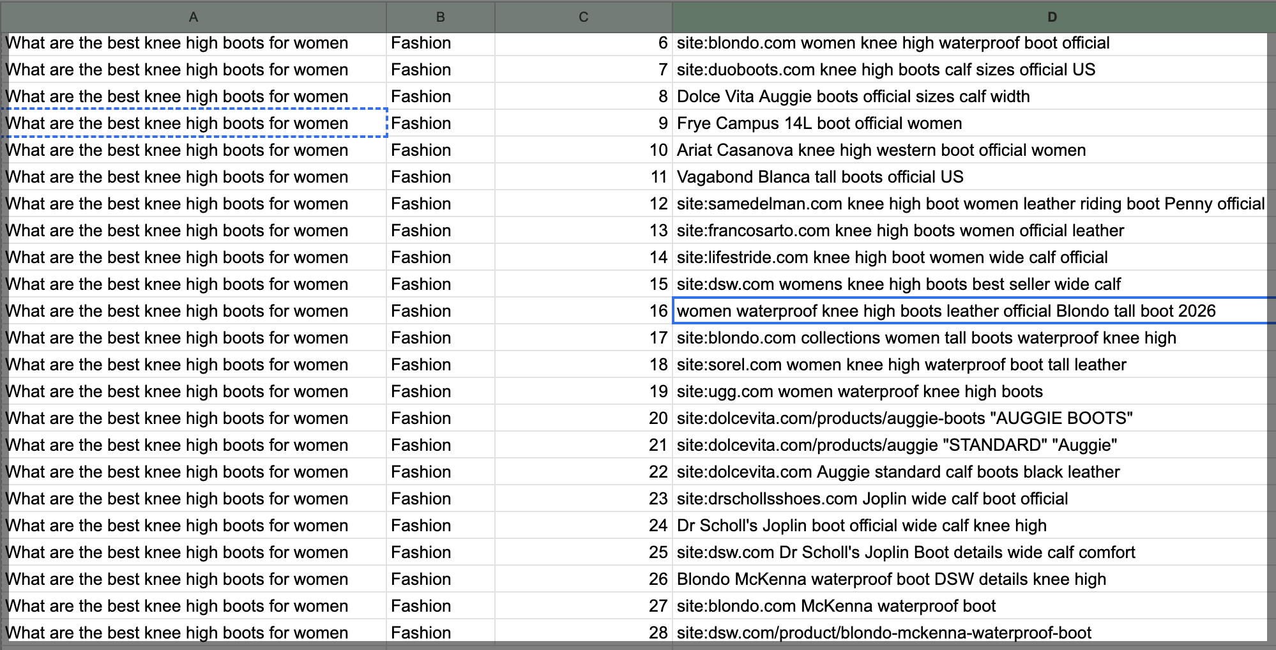The image size is (1276, 650).
Task: Click 'Fashion' cell in row numbered 6
Action: (441, 43)
